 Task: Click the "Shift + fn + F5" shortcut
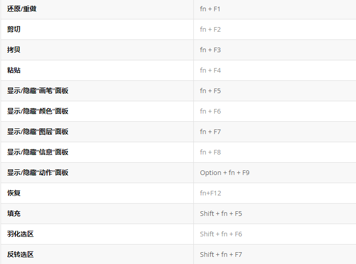click(221, 214)
